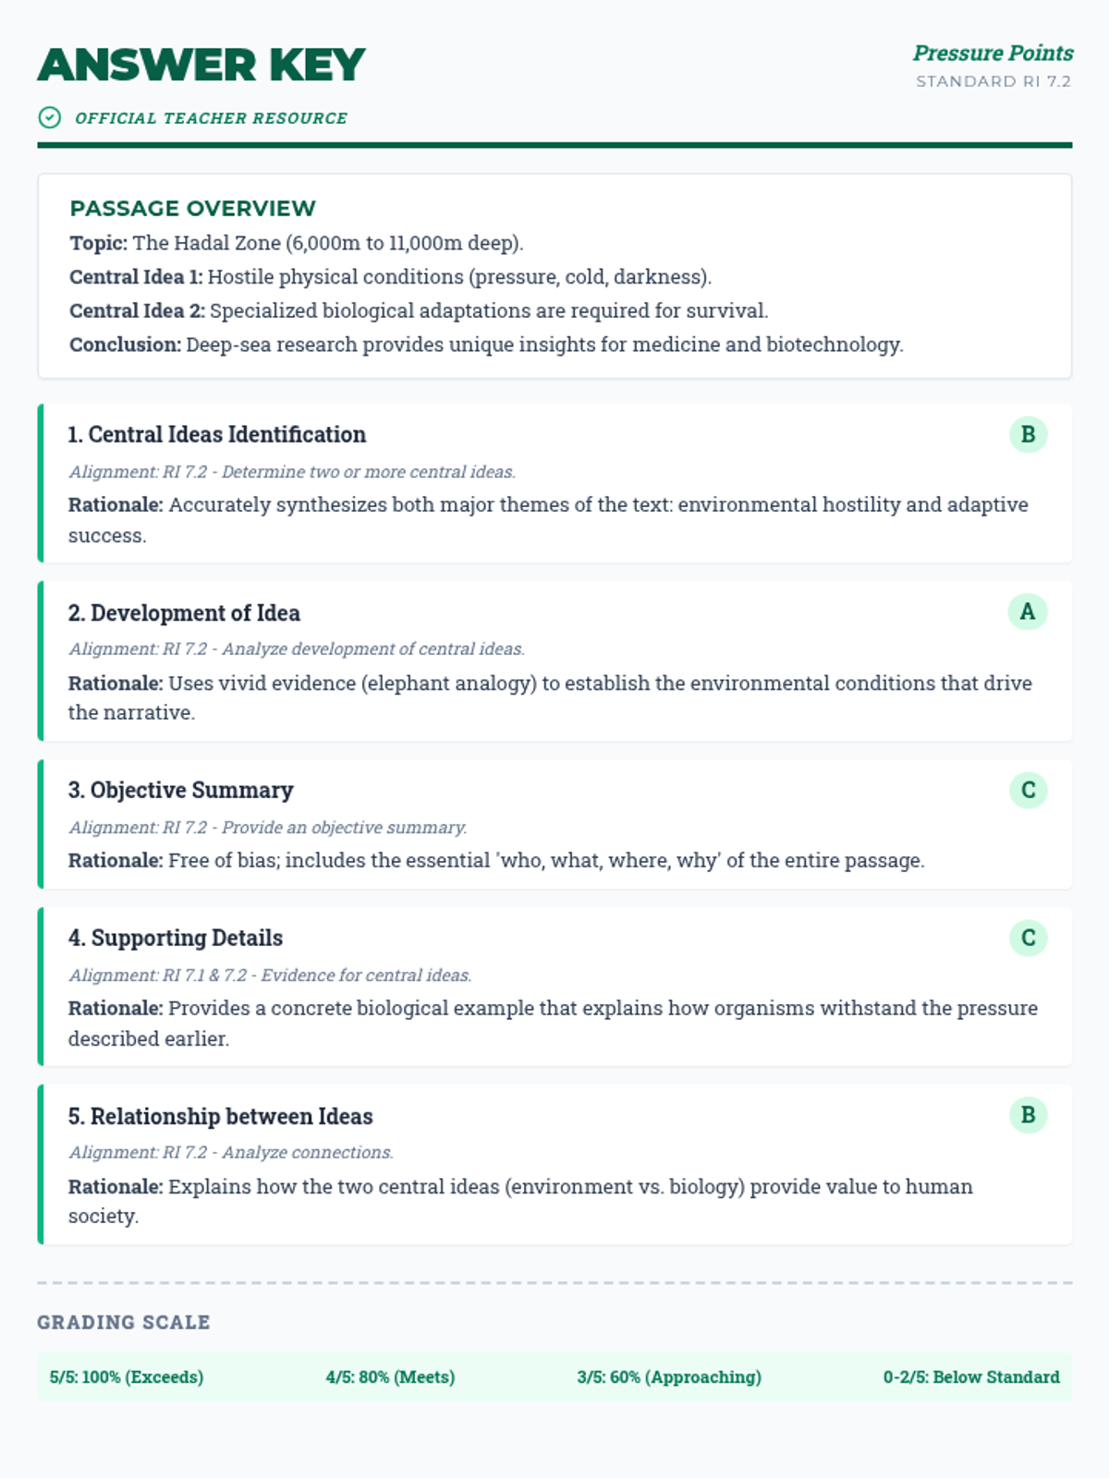Viewport: 1109px width, 1478px height.
Task: Click the B answer badge for question 1
Action: coord(1028,434)
